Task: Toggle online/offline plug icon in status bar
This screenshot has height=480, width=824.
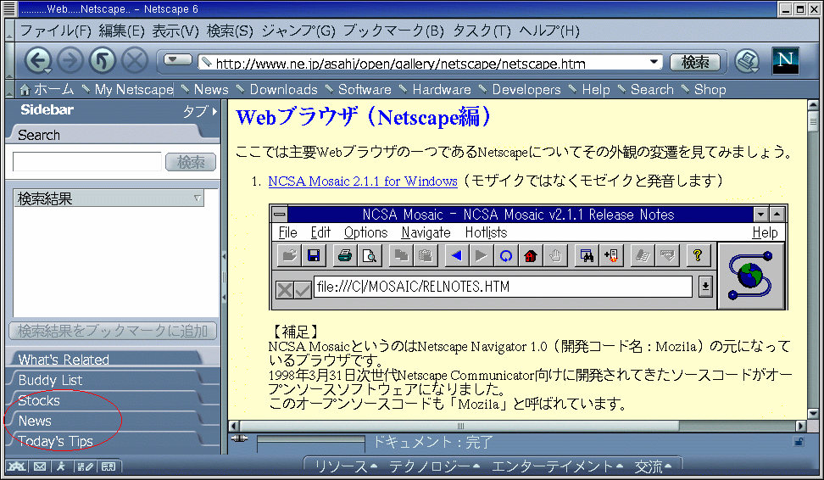Action: pos(239,438)
